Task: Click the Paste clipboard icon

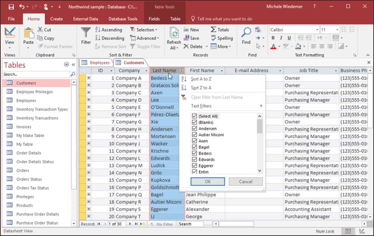Action: click(29, 33)
